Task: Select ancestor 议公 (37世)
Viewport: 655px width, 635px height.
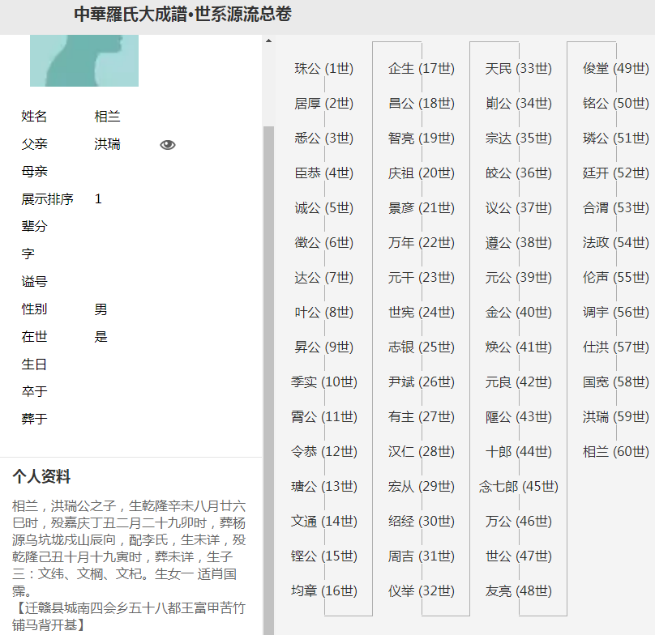Action: click(x=518, y=208)
